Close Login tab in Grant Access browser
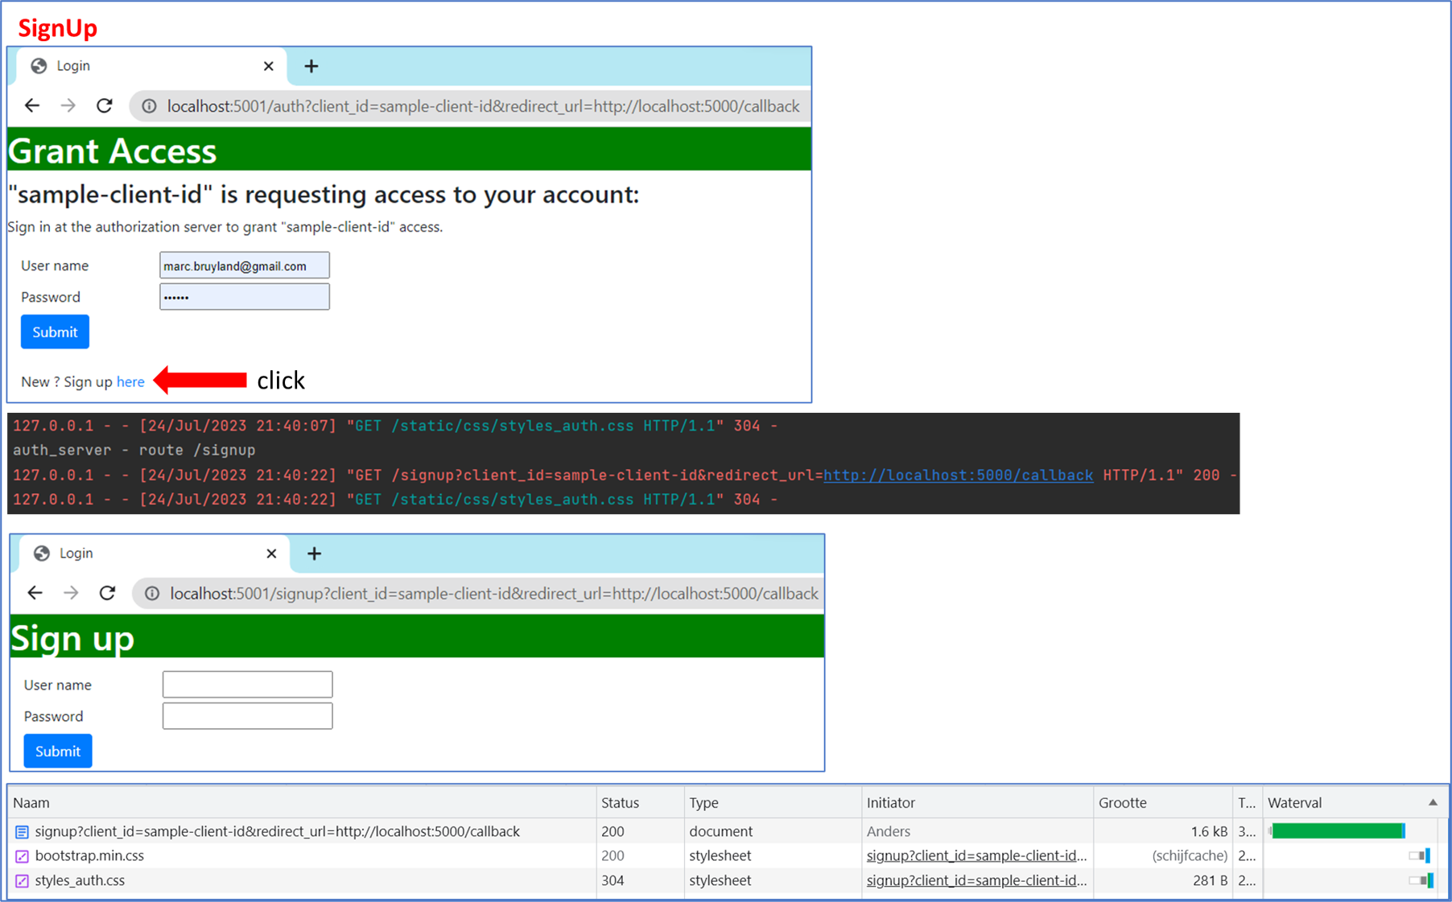Viewport: 1452px width, 902px height. pos(269,66)
